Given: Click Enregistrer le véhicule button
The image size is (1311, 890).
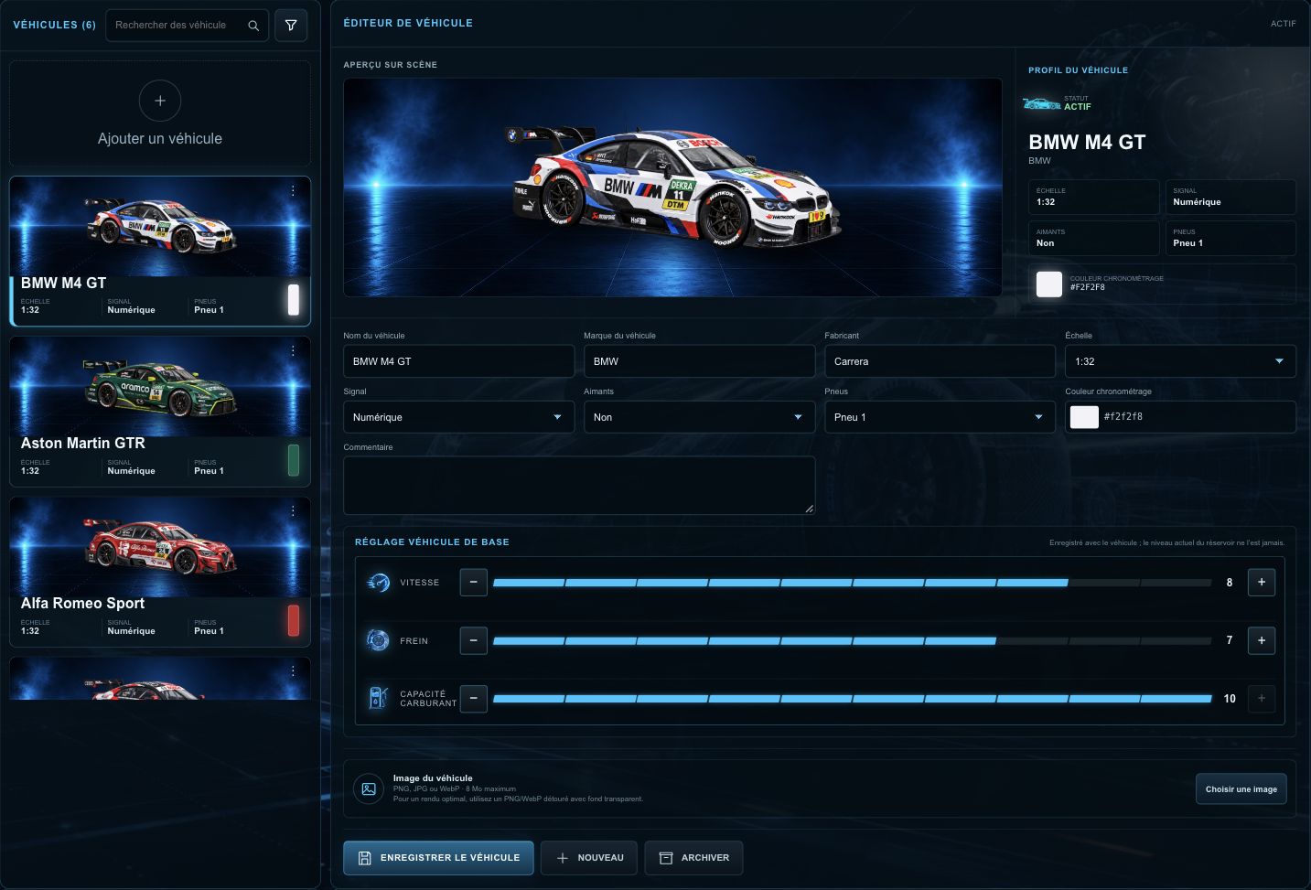Looking at the screenshot, I should [438, 858].
